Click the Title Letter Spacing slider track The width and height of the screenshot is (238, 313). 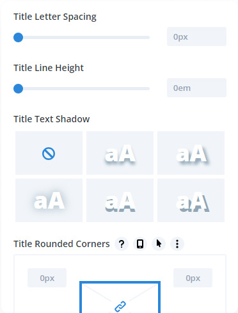82,38
